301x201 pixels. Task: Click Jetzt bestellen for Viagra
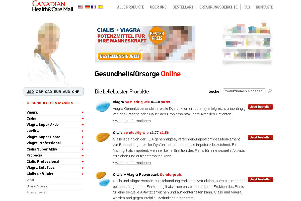coord(261,107)
